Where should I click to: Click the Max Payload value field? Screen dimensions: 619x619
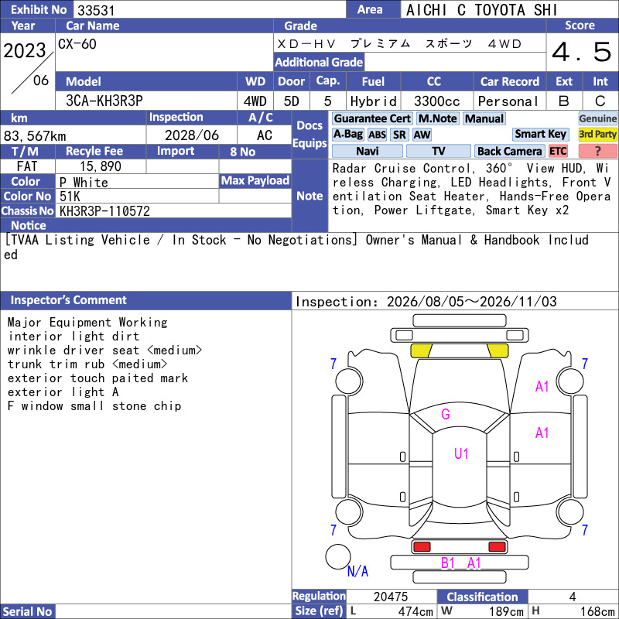click(x=255, y=196)
